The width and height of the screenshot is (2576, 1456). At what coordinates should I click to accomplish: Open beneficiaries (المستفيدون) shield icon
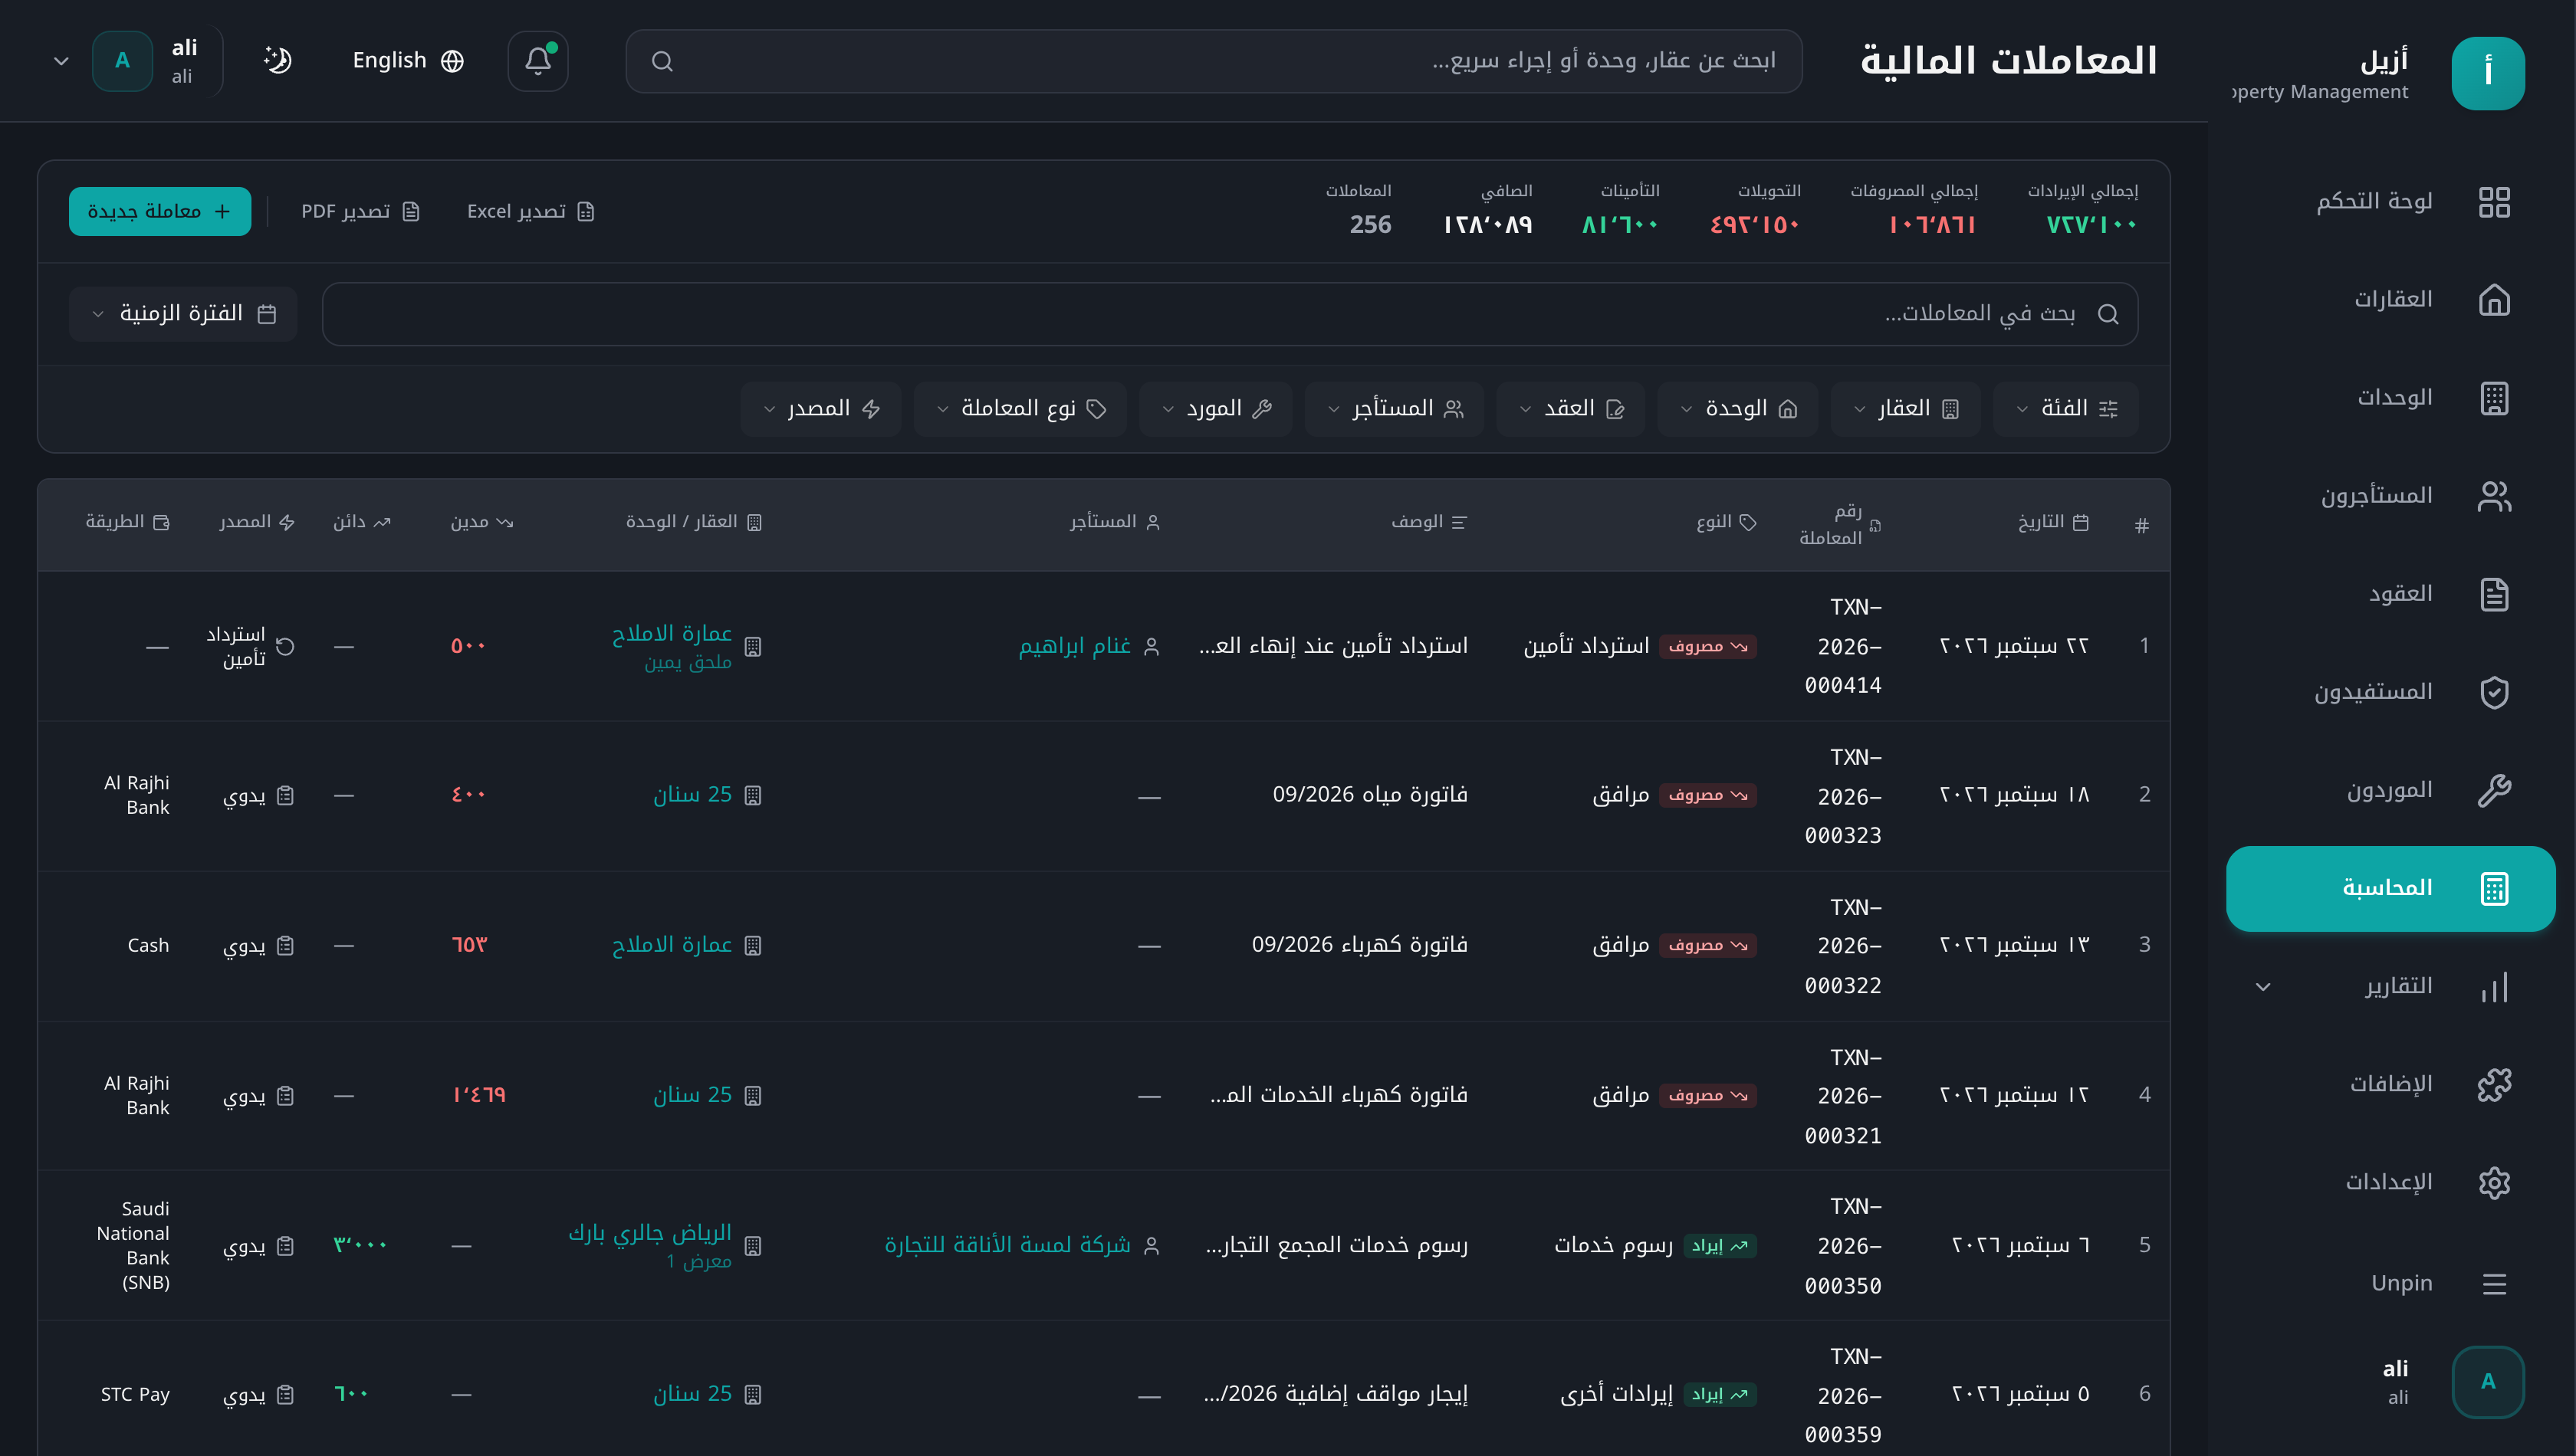pyautogui.click(x=2494, y=692)
